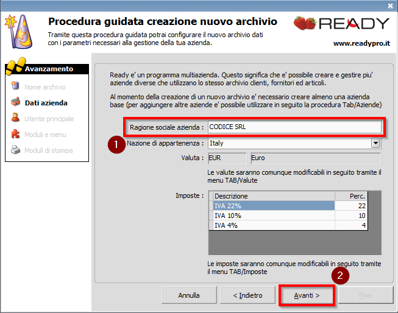Click the Dati azienda briefcase icon
This screenshot has height=313, width=398.
point(15,103)
